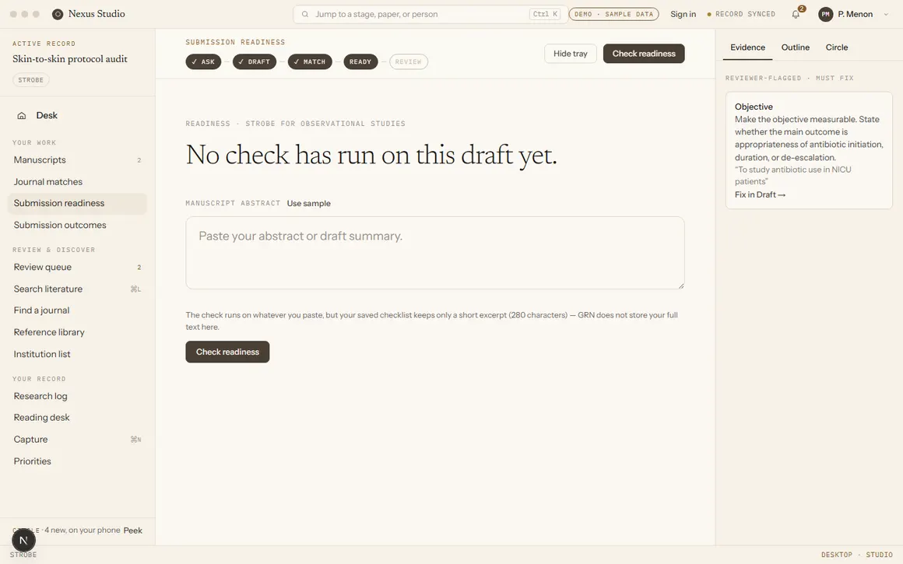Open the Review queue item
The height and width of the screenshot is (564, 903).
[x=77, y=267]
